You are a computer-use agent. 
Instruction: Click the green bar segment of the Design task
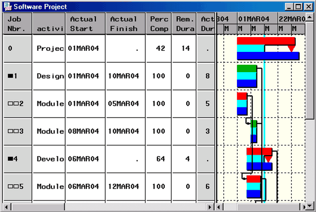coord(247,68)
